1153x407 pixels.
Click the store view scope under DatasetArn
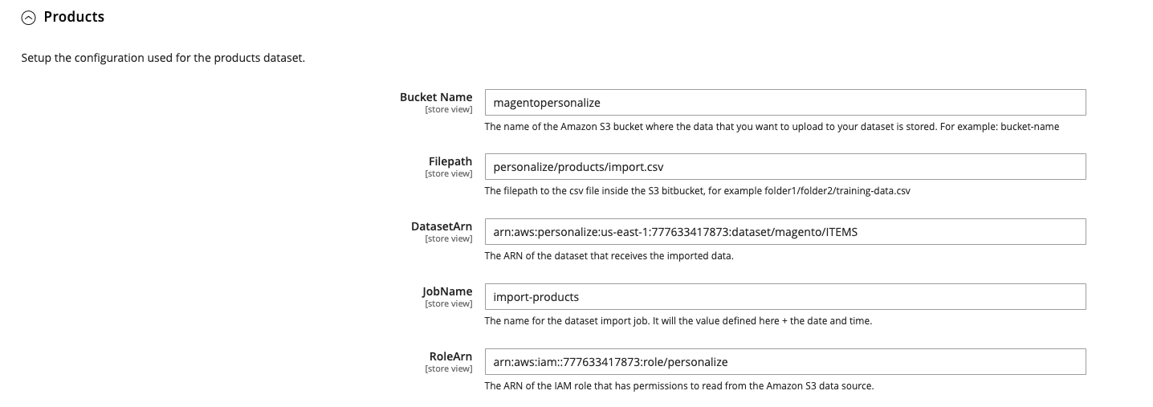448,238
